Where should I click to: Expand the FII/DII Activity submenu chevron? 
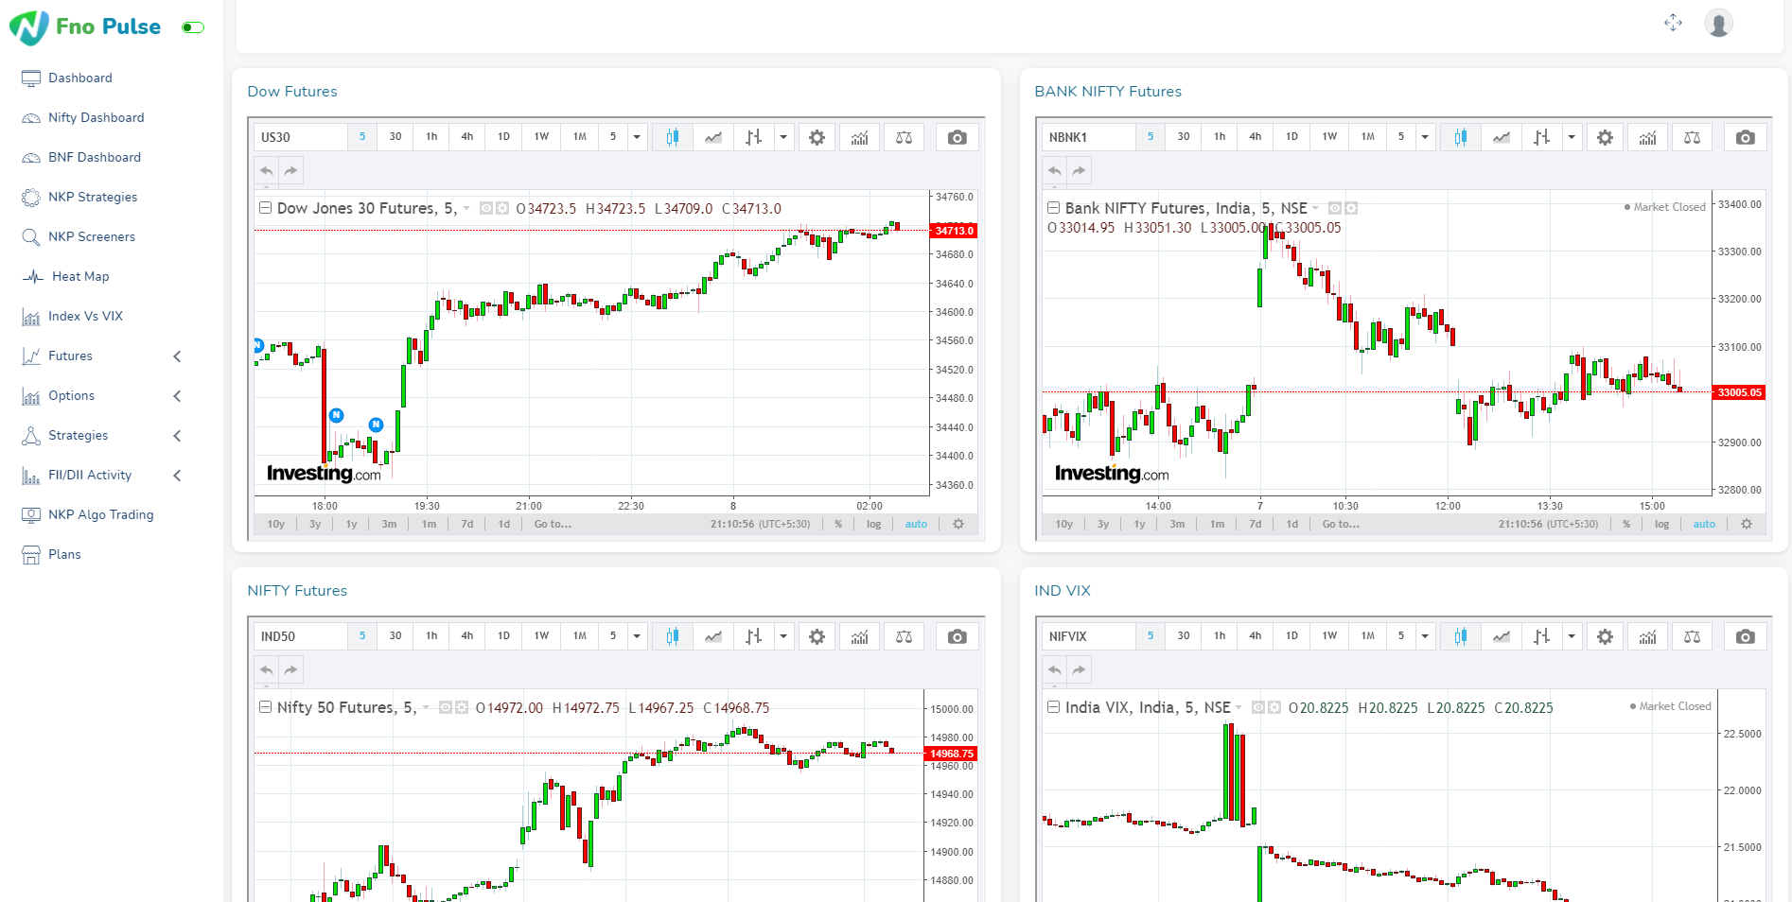[177, 476]
